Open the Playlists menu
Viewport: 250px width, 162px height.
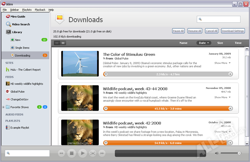coord(27,10)
